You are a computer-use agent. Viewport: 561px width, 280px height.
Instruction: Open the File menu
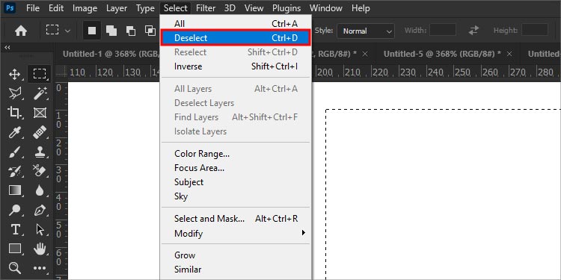pyautogui.click(x=33, y=8)
